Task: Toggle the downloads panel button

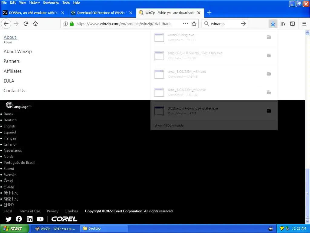Action: tap(273, 24)
